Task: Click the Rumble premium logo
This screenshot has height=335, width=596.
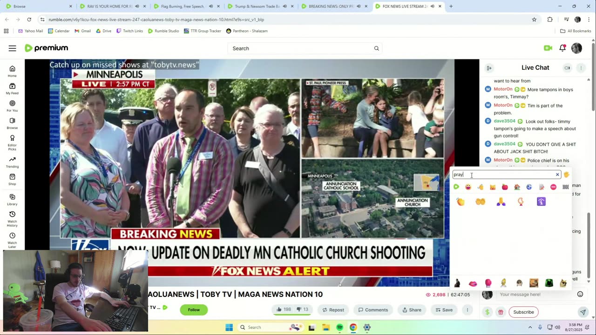Action: [47, 48]
